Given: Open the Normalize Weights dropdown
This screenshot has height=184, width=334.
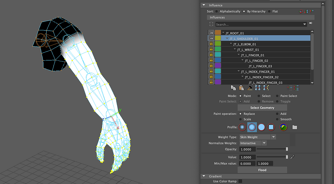Looking at the screenshot, I should pos(264,143).
